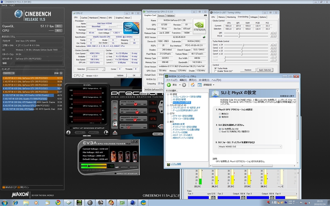The image size is (330, 206).
Task: Click the fourth vacuum tube in Voltage Tuner
Action: [135, 156]
